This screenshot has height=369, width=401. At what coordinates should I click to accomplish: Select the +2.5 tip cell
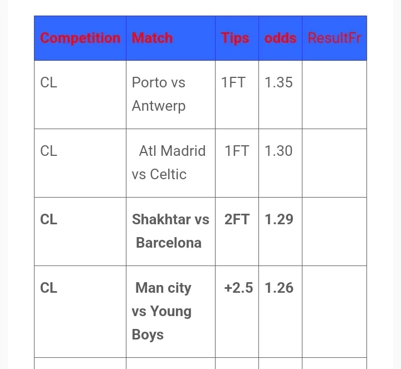pos(238,288)
